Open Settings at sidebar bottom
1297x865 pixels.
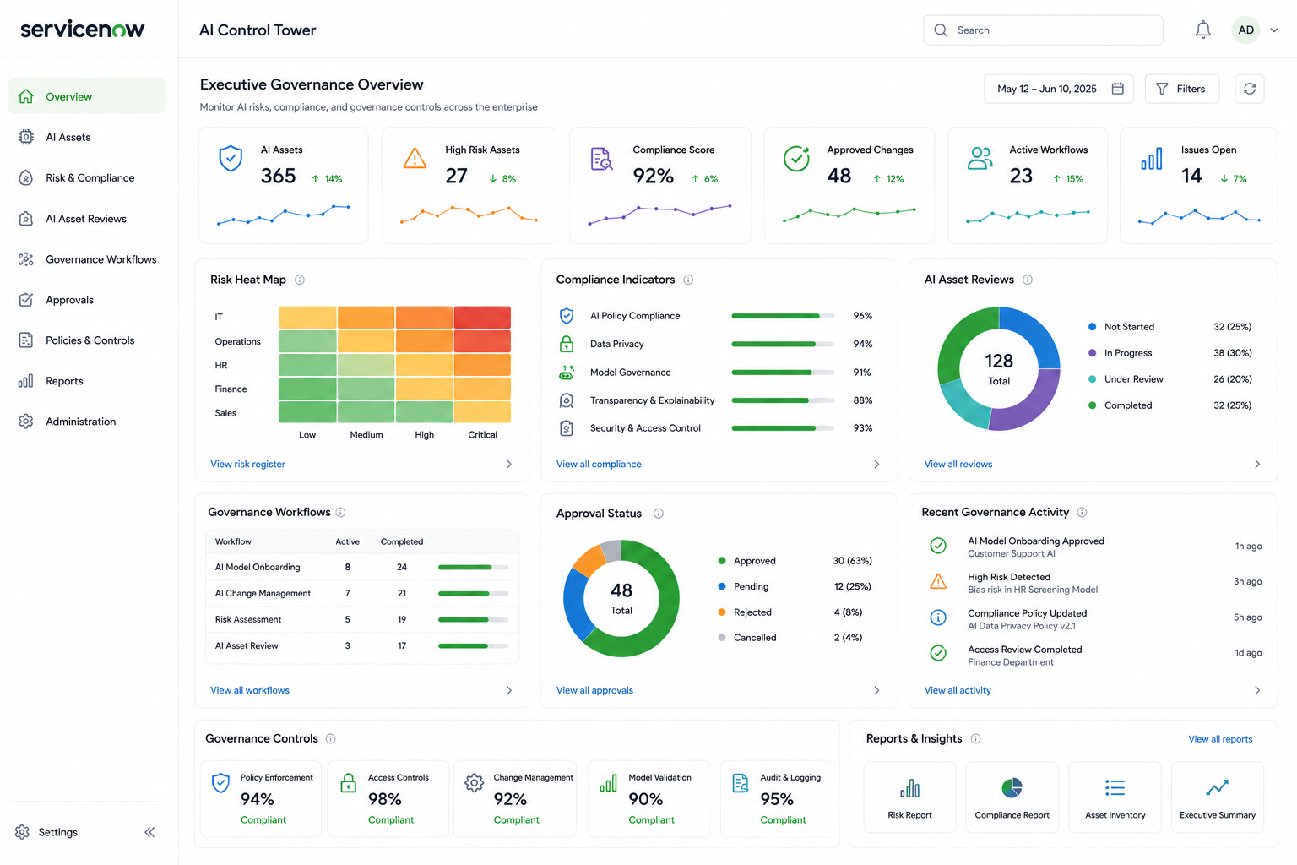(x=46, y=832)
